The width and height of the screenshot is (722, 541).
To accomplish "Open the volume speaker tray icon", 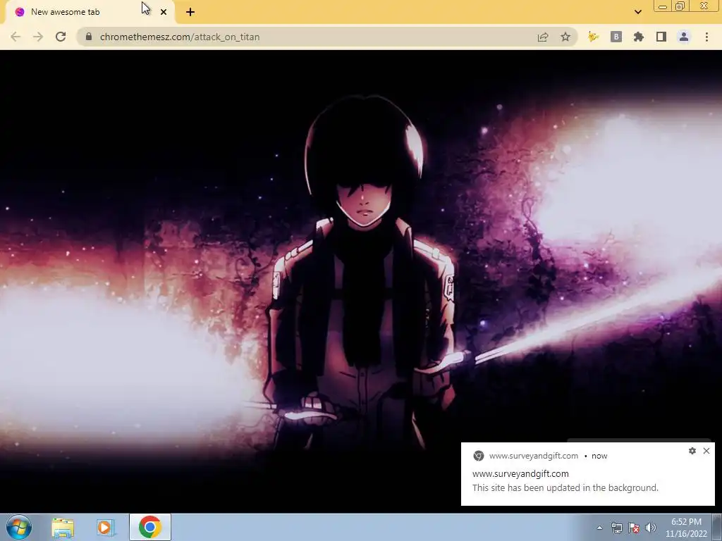I will [x=650, y=528].
